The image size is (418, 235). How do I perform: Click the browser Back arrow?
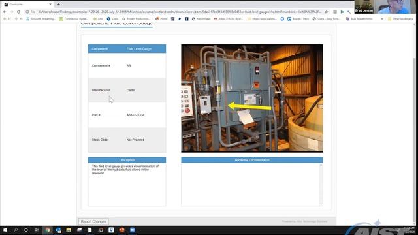[x=5, y=12]
